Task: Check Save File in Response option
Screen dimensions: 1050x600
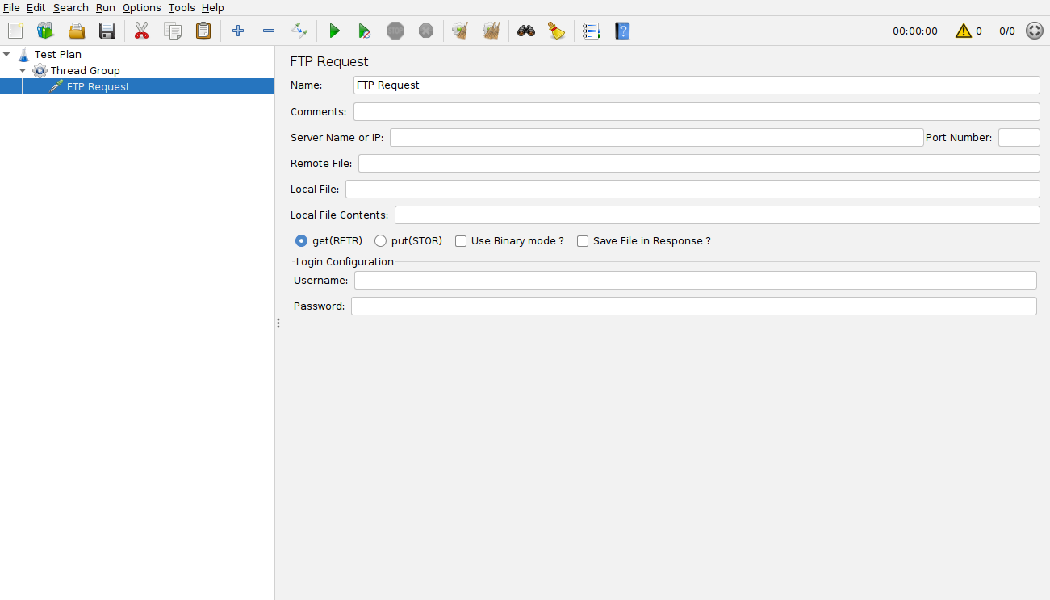Action: [583, 241]
